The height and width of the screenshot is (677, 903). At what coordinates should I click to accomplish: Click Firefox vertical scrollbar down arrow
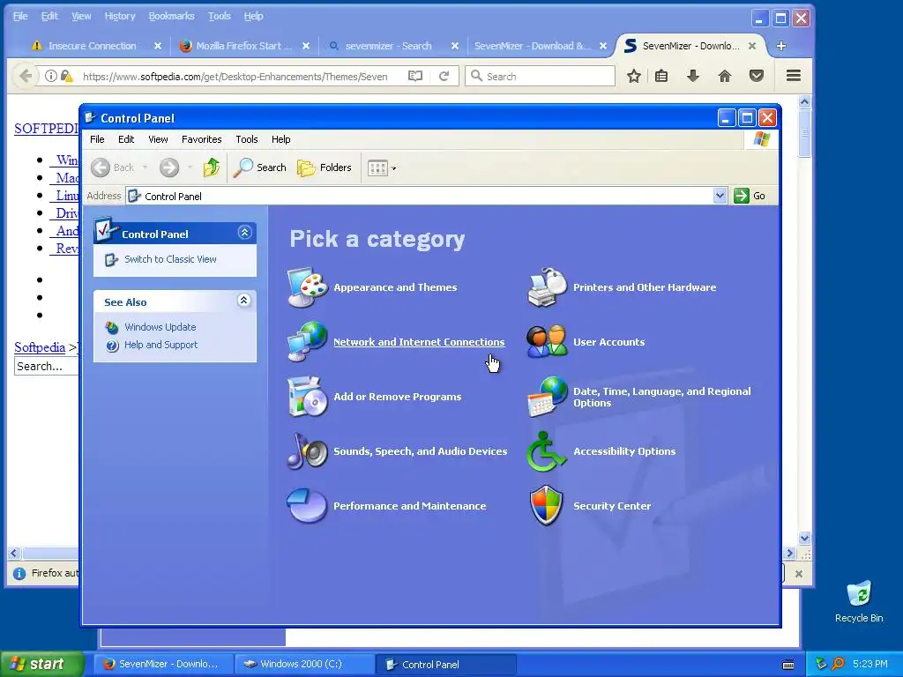(804, 539)
